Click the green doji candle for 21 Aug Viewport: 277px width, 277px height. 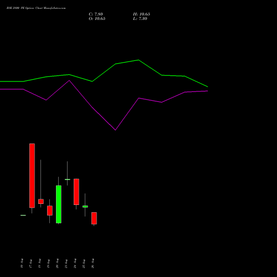click(68, 179)
